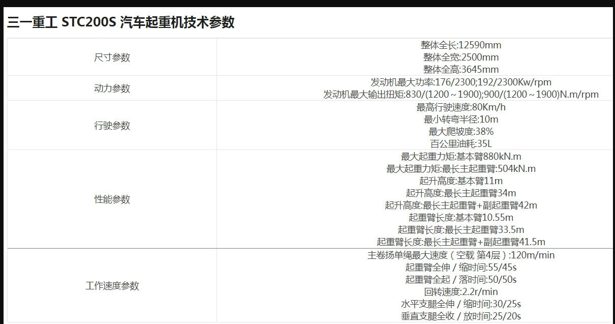Click the text 垂直支腿全收 / 放时间:25/20s
Image resolution: width=615 pixels, height=324 pixels.
461,316
